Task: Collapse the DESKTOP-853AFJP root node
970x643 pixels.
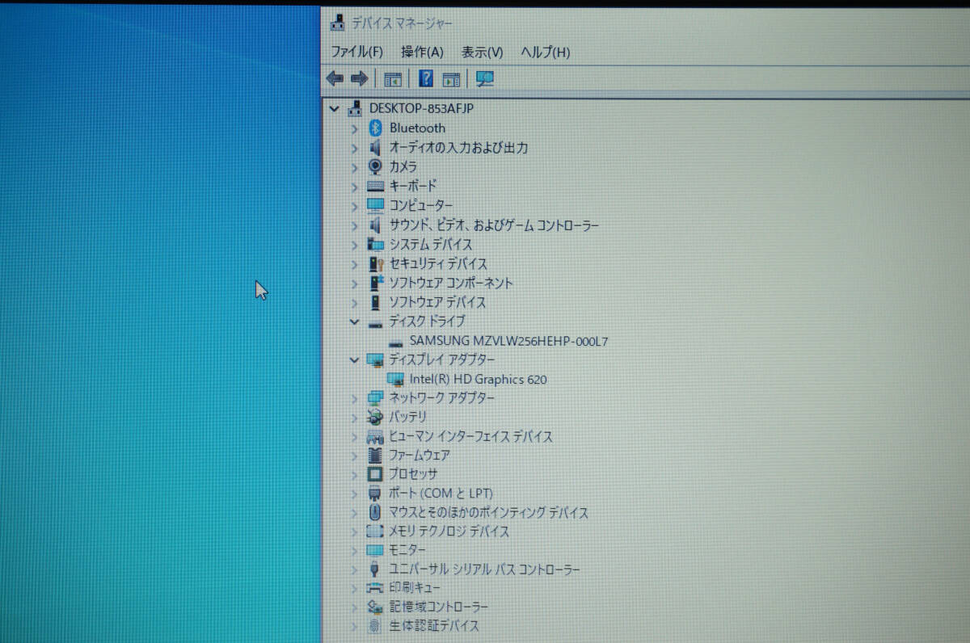Action: (334, 108)
